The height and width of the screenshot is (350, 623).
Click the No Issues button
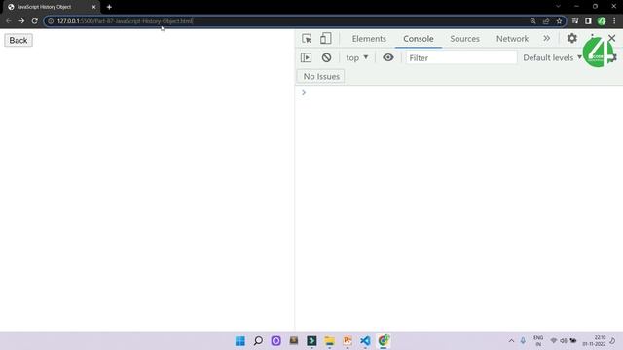tap(321, 76)
